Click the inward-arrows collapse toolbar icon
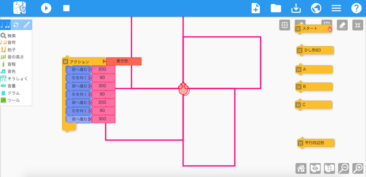366x177 pixels. (x=358, y=25)
